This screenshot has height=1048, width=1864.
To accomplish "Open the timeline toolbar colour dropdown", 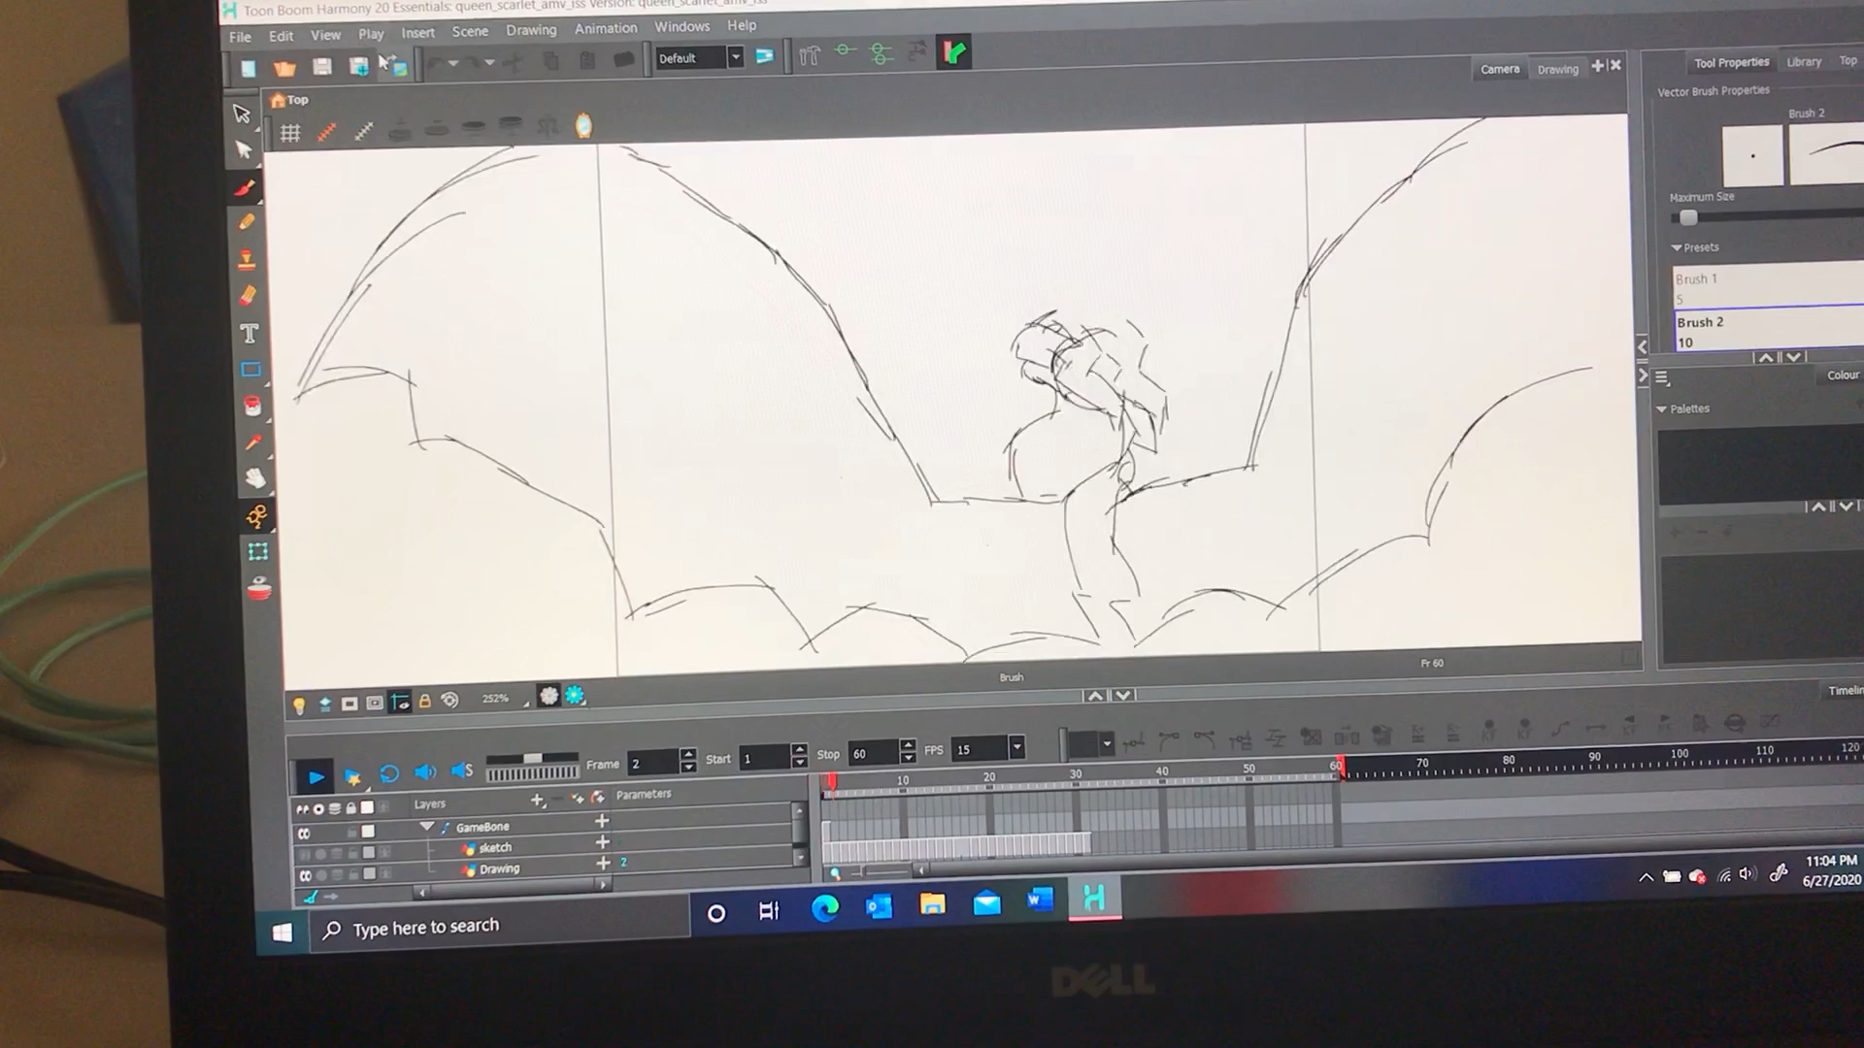I will click(x=1107, y=744).
